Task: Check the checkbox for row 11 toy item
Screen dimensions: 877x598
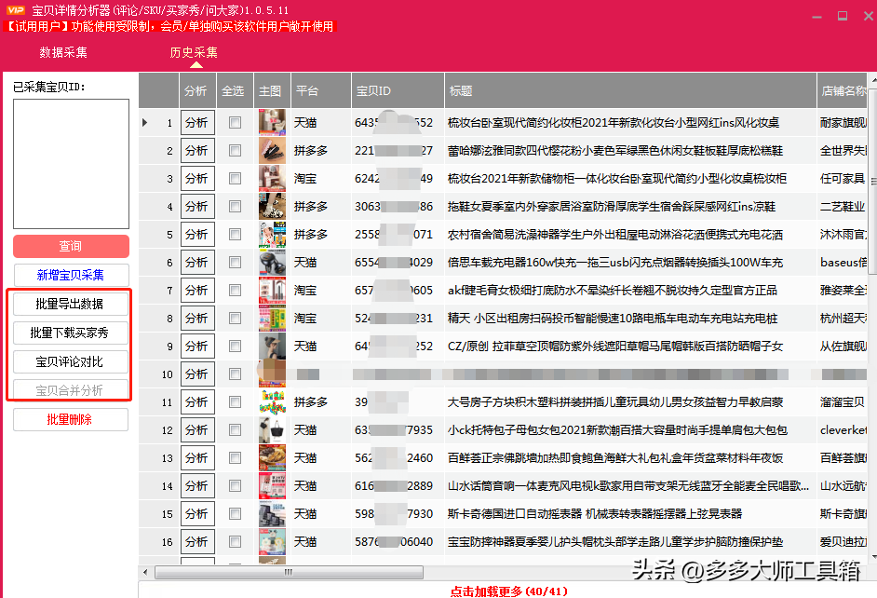Action: (235, 401)
